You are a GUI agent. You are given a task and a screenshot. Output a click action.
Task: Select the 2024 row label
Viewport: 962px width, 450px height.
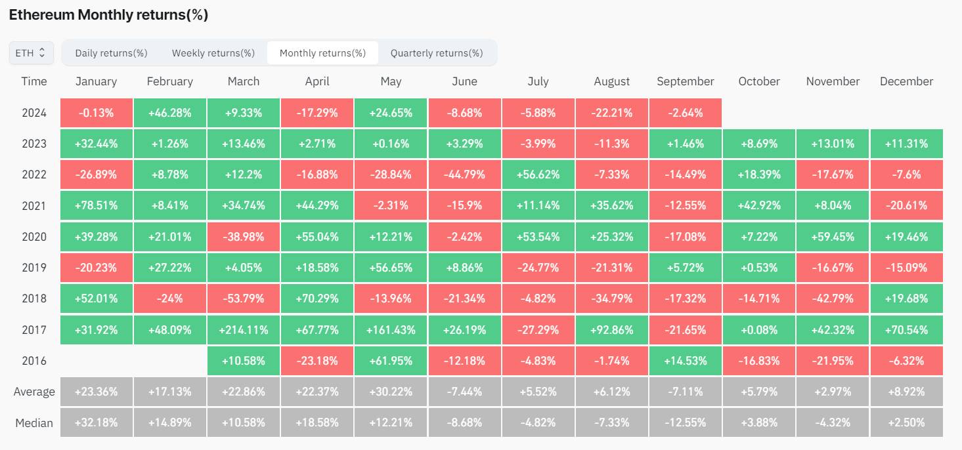click(x=34, y=113)
